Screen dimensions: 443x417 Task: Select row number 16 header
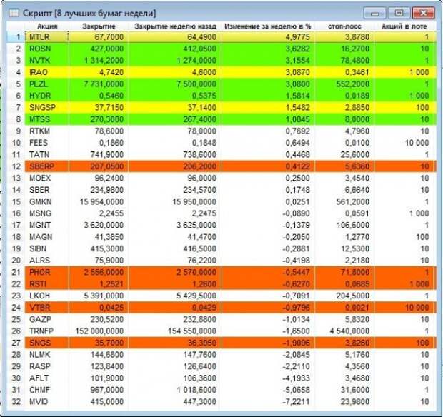pyautogui.click(x=16, y=213)
